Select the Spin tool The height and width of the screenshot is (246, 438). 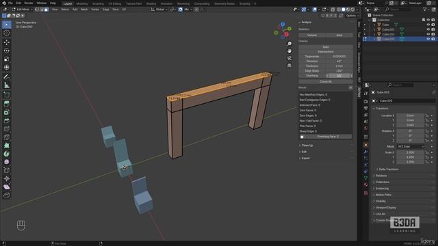click(x=6, y=154)
